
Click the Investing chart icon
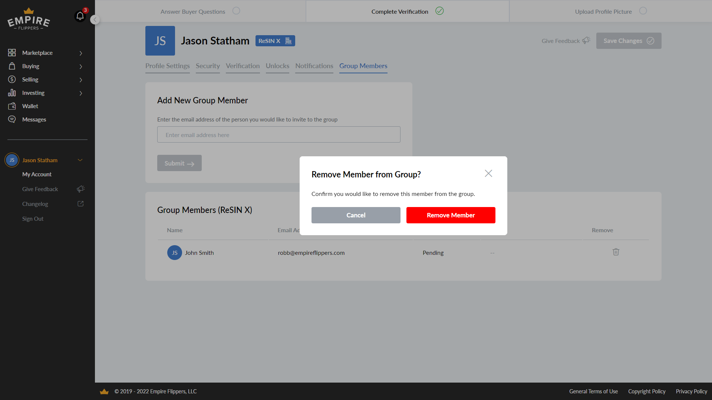pyautogui.click(x=12, y=93)
